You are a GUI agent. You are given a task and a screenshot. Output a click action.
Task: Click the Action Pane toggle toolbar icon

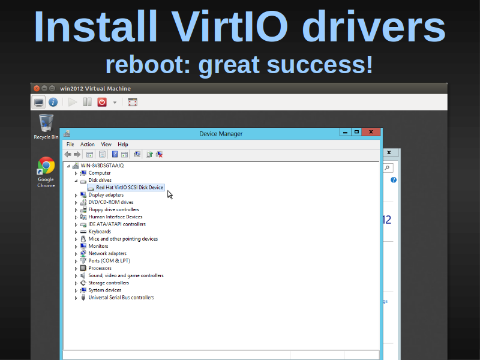pyautogui.click(x=124, y=155)
